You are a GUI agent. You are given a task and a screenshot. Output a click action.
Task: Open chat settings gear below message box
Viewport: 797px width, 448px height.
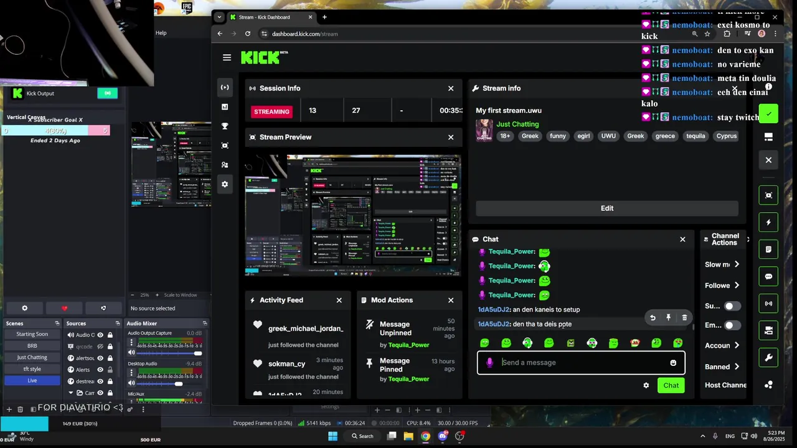tap(646, 385)
